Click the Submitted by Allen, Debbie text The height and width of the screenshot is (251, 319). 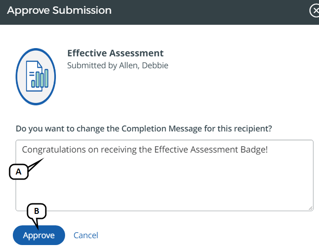tap(118, 65)
